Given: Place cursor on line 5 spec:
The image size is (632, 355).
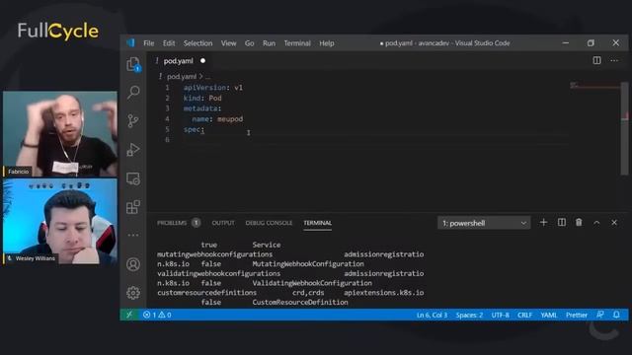Looking at the screenshot, I should click(x=194, y=129).
